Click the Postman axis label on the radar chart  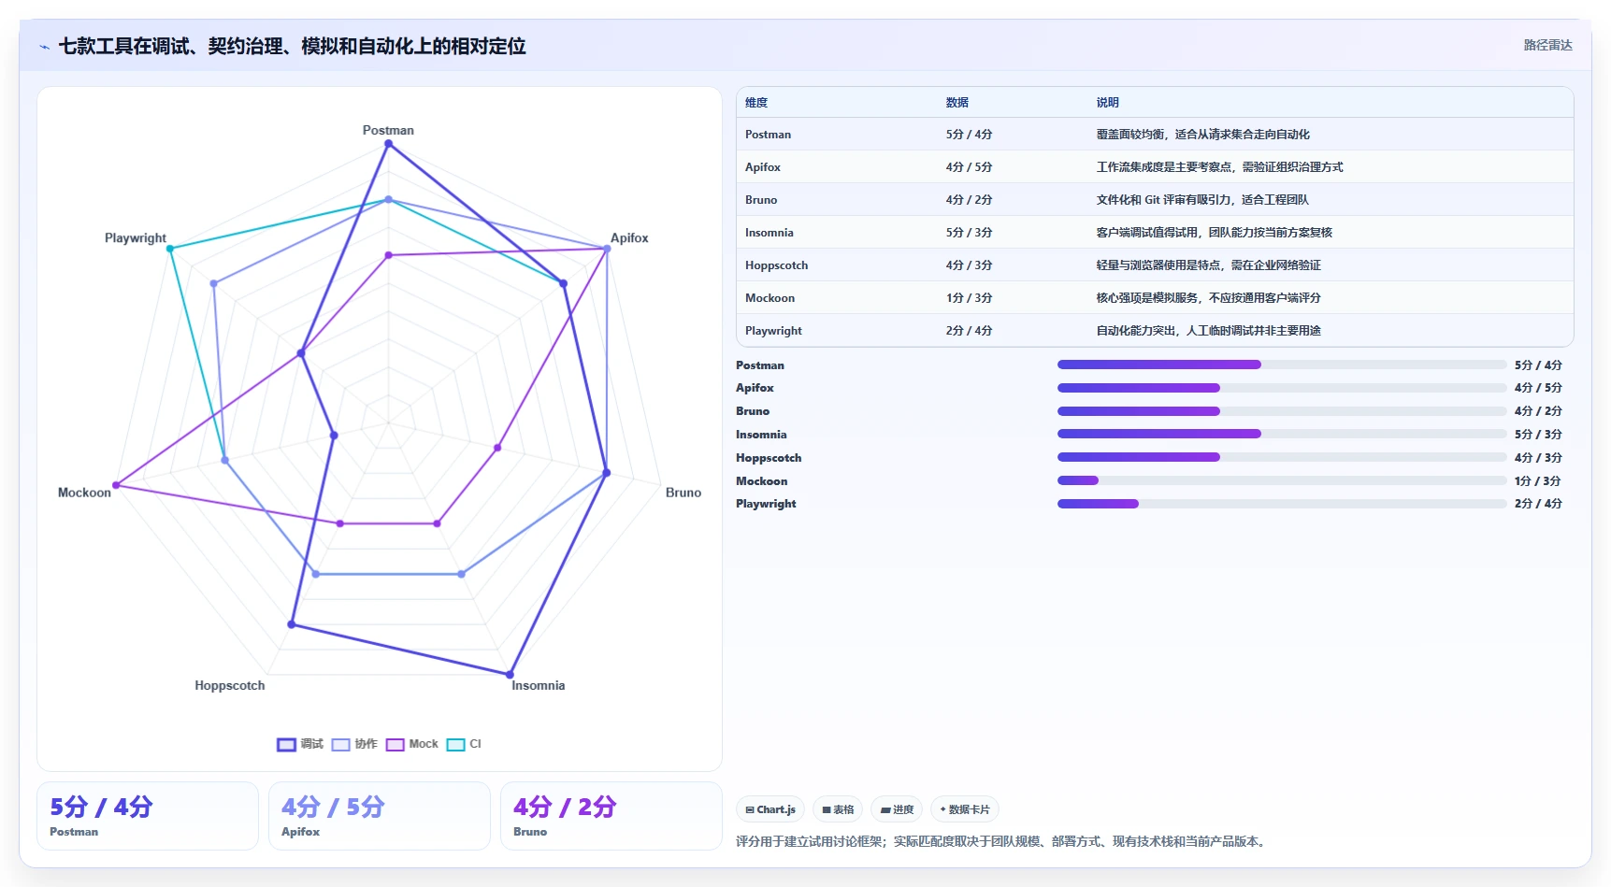(x=388, y=130)
